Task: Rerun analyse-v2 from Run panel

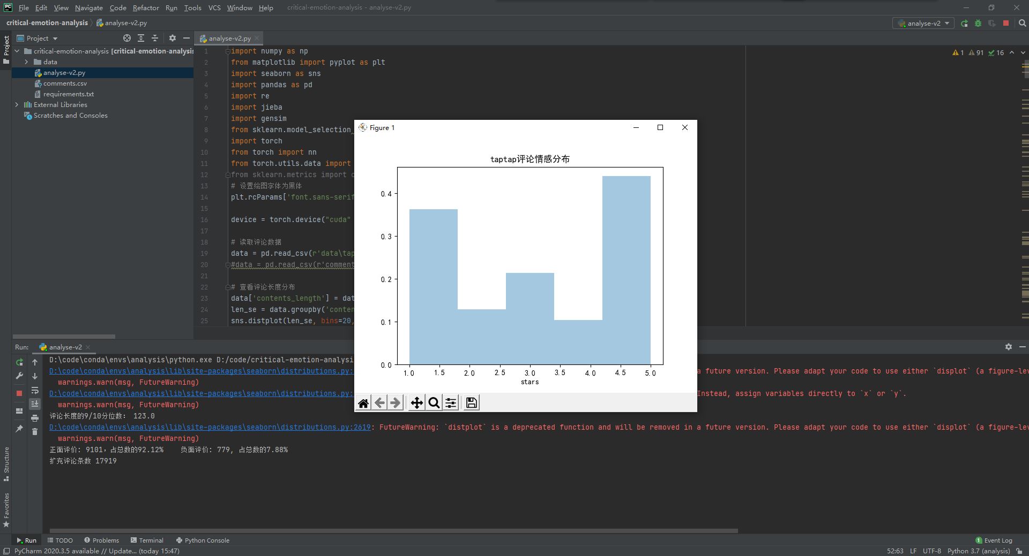Action: tap(19, 362)
